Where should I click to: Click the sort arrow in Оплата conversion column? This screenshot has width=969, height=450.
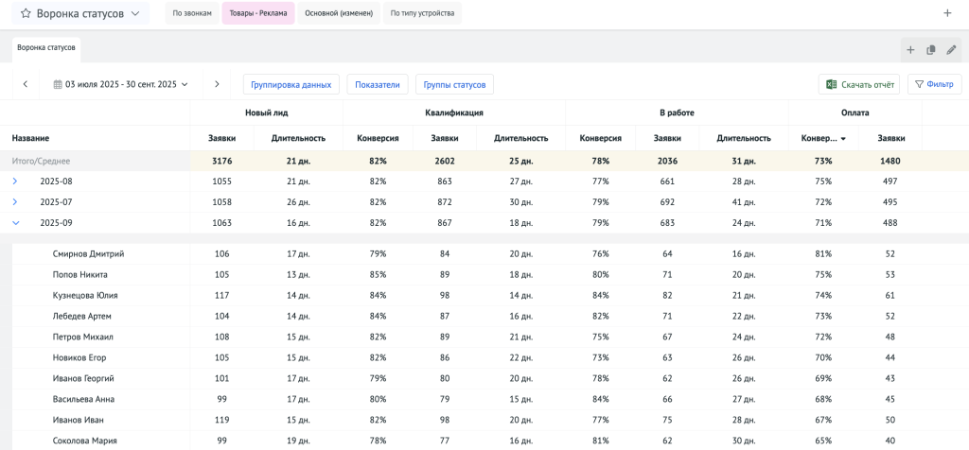coord(843,138)
